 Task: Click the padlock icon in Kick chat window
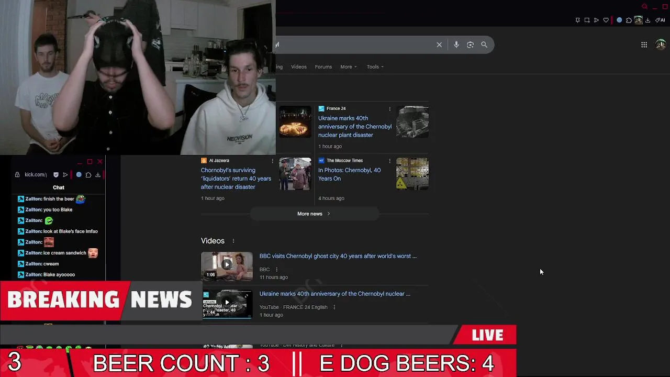17,175
